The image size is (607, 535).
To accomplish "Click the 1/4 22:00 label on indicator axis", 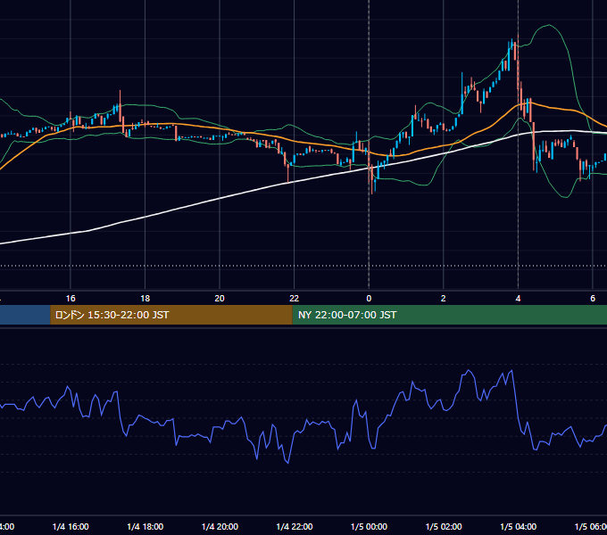I will [295, 527].
